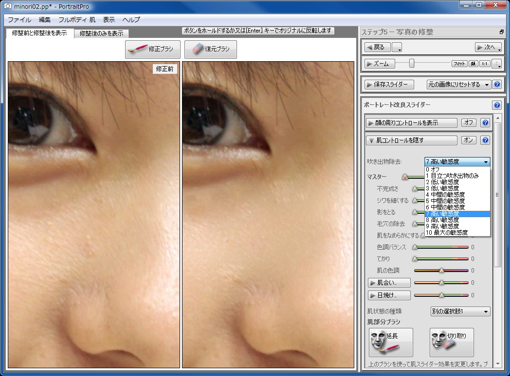Undock the ステップ5 panel icon
The width and height of the screenshot is (510, 376).
click(x=502, y=32)
